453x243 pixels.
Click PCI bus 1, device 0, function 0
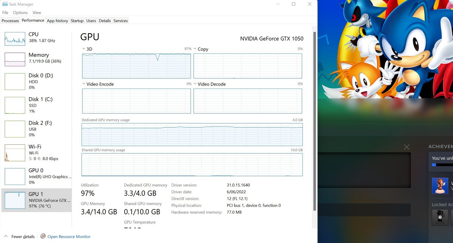tap(254, 205)
